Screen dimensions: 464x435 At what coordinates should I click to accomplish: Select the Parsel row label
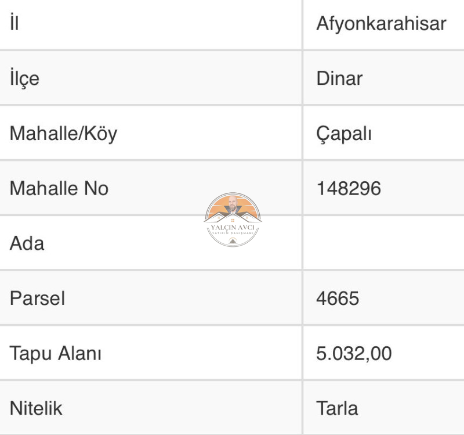point(37,299)
